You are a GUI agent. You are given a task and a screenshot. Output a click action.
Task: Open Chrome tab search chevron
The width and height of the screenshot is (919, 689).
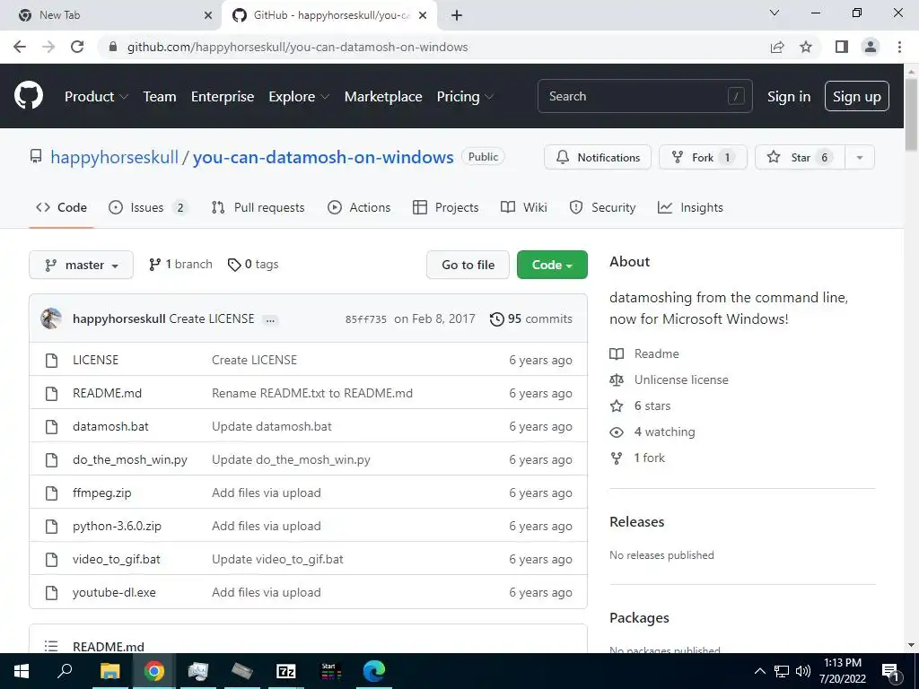click(775, 13)
